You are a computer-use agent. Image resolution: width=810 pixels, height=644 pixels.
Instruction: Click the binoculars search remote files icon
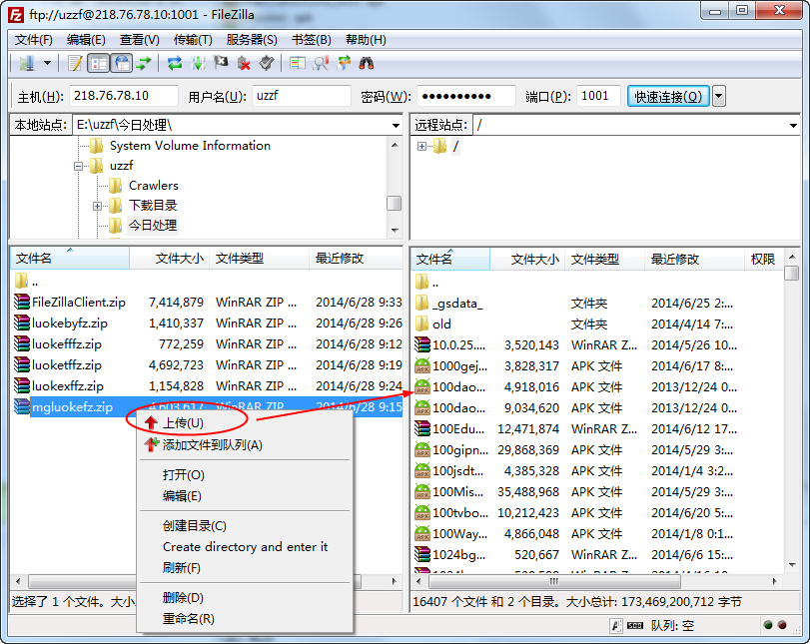click(x=367, y=63)
